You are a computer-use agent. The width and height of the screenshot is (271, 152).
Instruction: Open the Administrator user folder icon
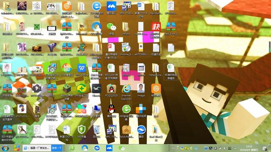(x=7, y=7)
